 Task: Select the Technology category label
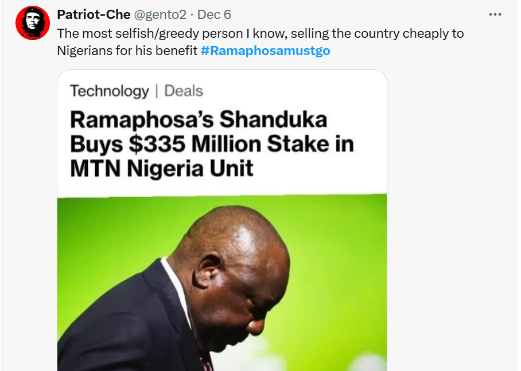[x=109, y=91]
